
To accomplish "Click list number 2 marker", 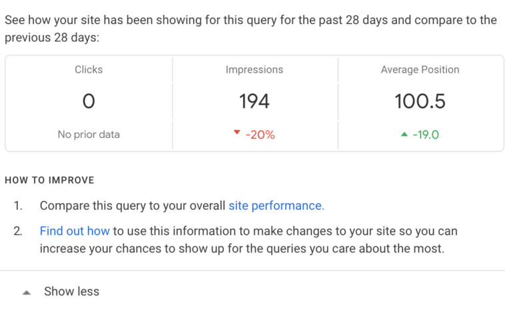I will coord(18,231).
